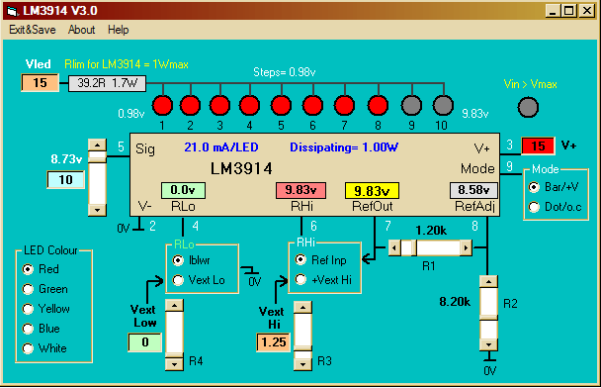This screenshot has width=601, height=388.
Task: Click the red V+ supply value box
Action: pyautogui.click(x=538, y=145)
